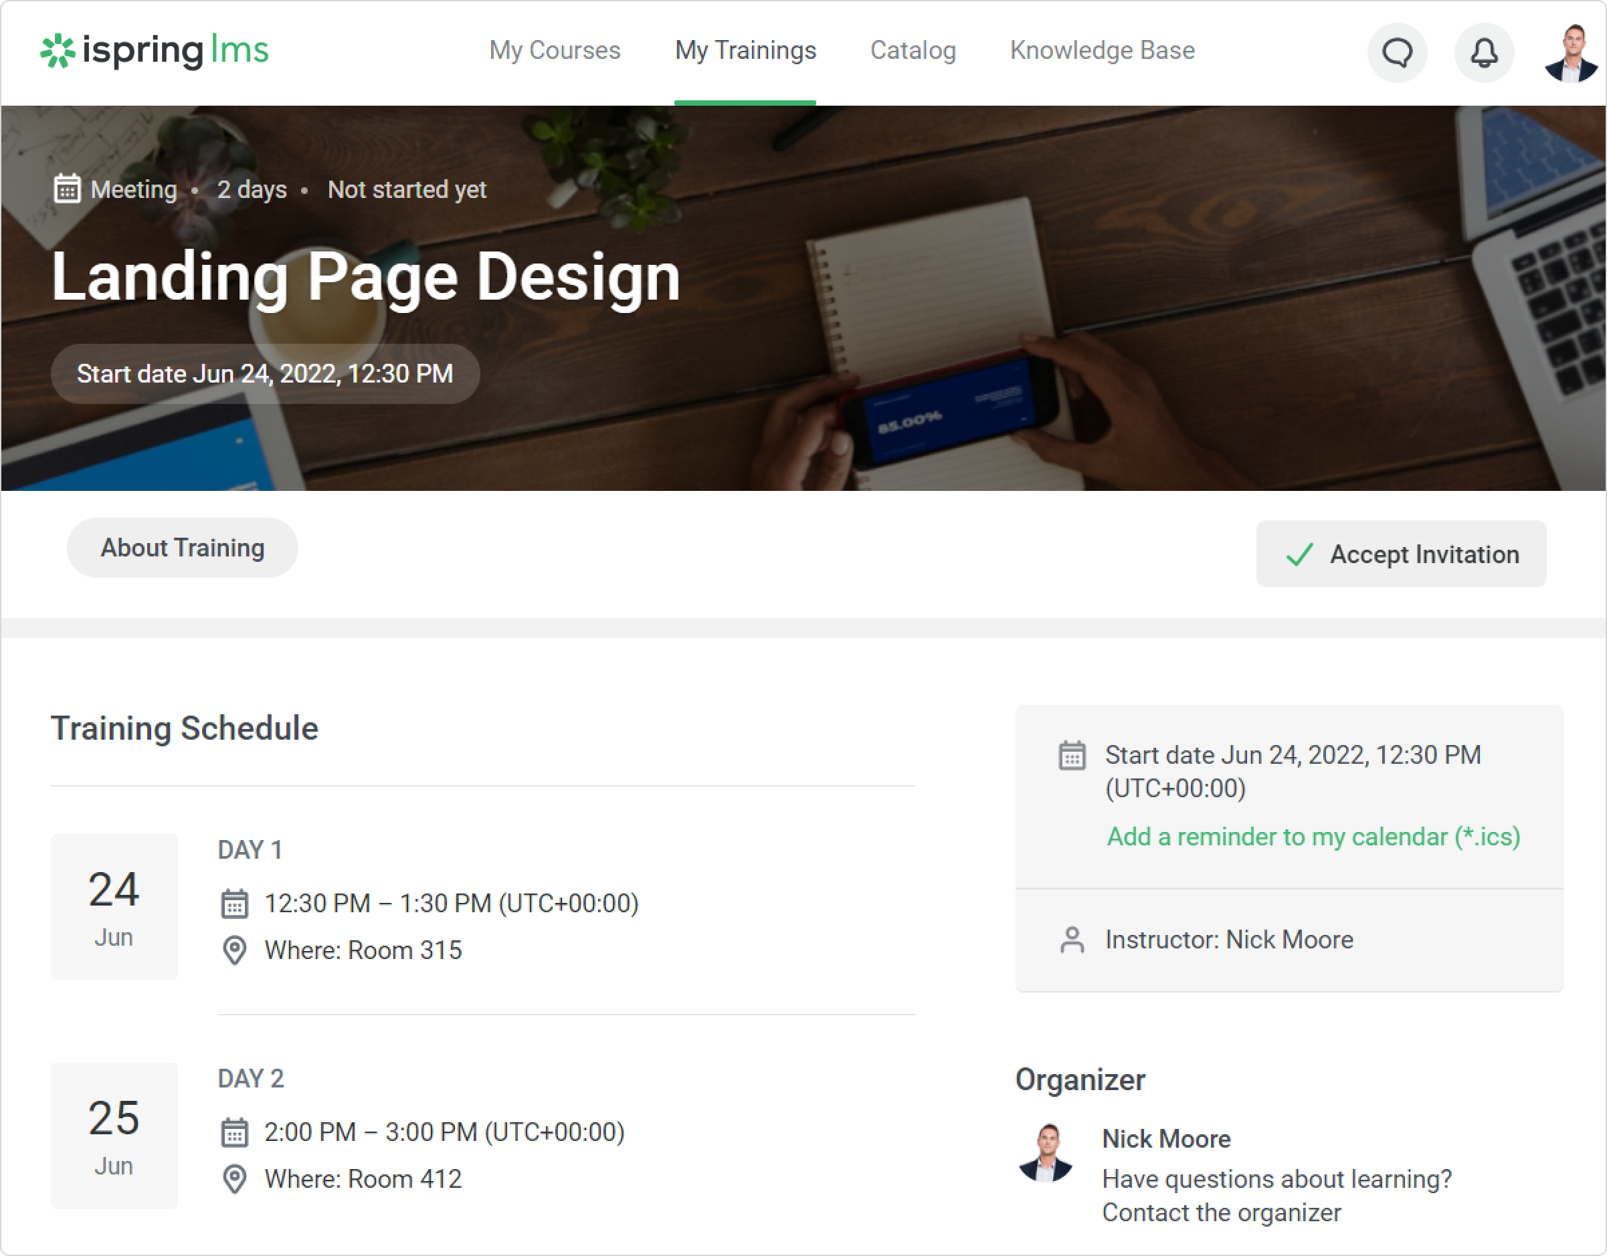Click the user profile avatar in header
Image resolution: width=1607 pixels, height=1256 pixels.
coord(1571,53)
